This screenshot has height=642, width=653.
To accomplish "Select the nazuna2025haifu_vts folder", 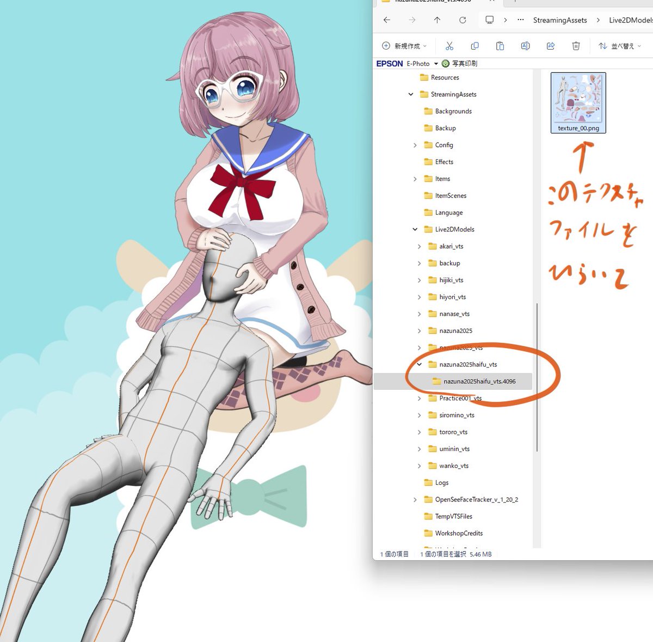I will pos(463,364).
